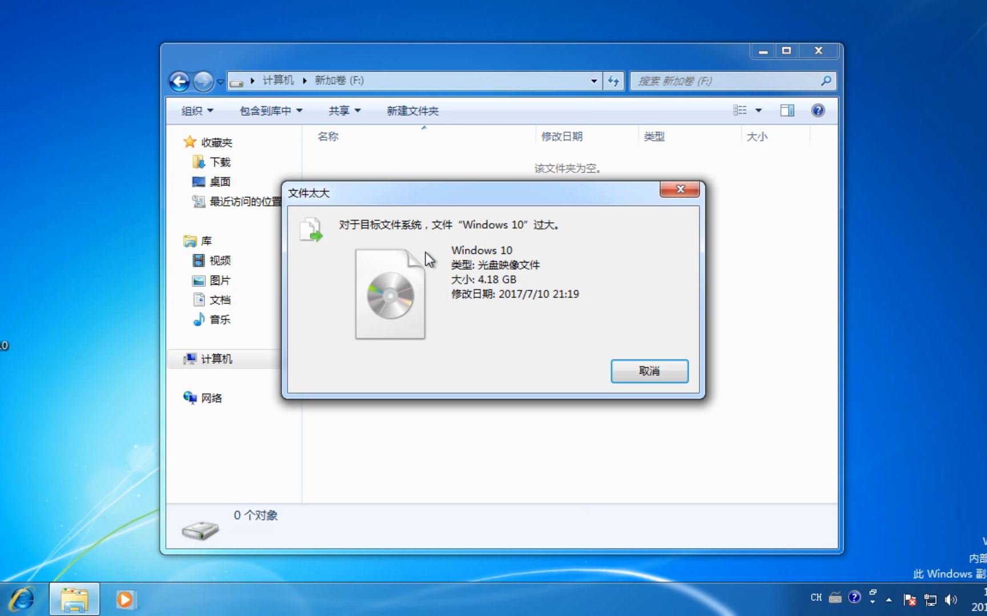Sort by 修改日期 column header

pyautogui.click(x=562, y=136)
